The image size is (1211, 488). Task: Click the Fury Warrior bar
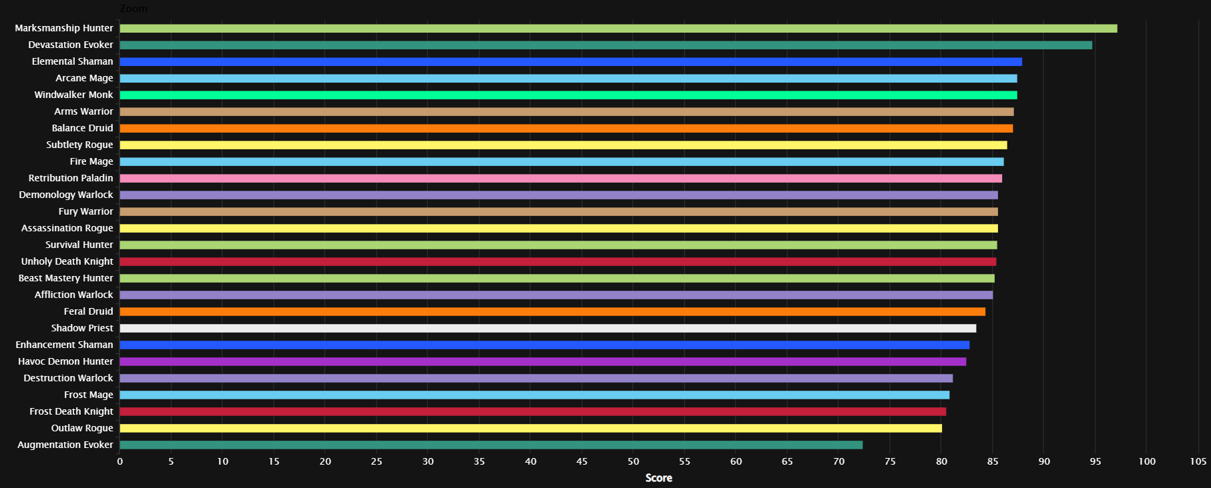pos(559,211)
